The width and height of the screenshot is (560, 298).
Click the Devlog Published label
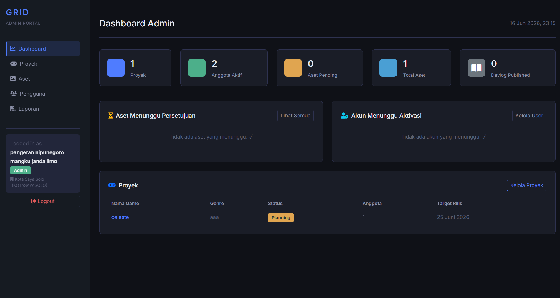pos(511,75)
